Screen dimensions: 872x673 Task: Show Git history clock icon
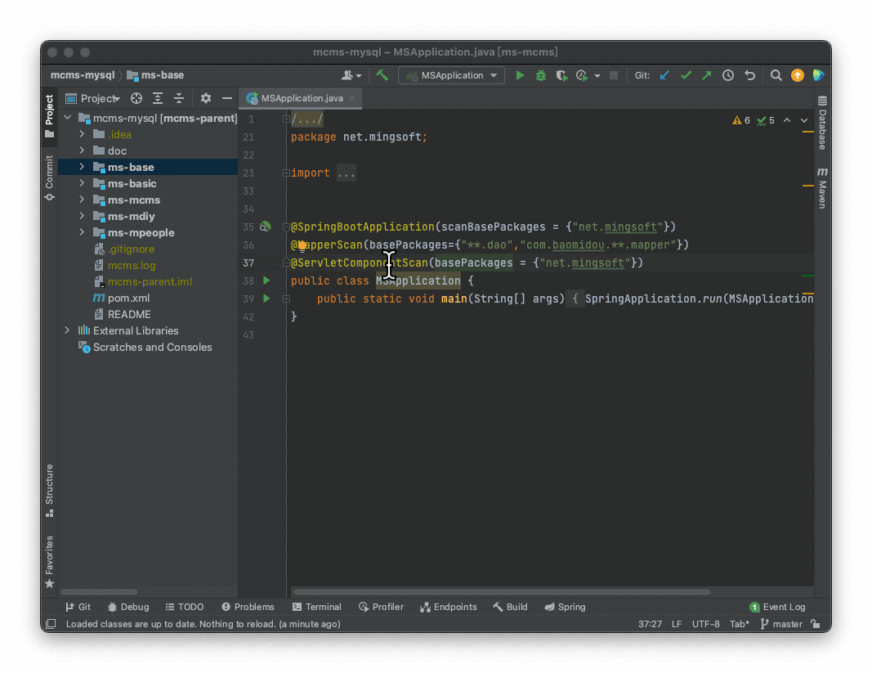click(728, 75)
